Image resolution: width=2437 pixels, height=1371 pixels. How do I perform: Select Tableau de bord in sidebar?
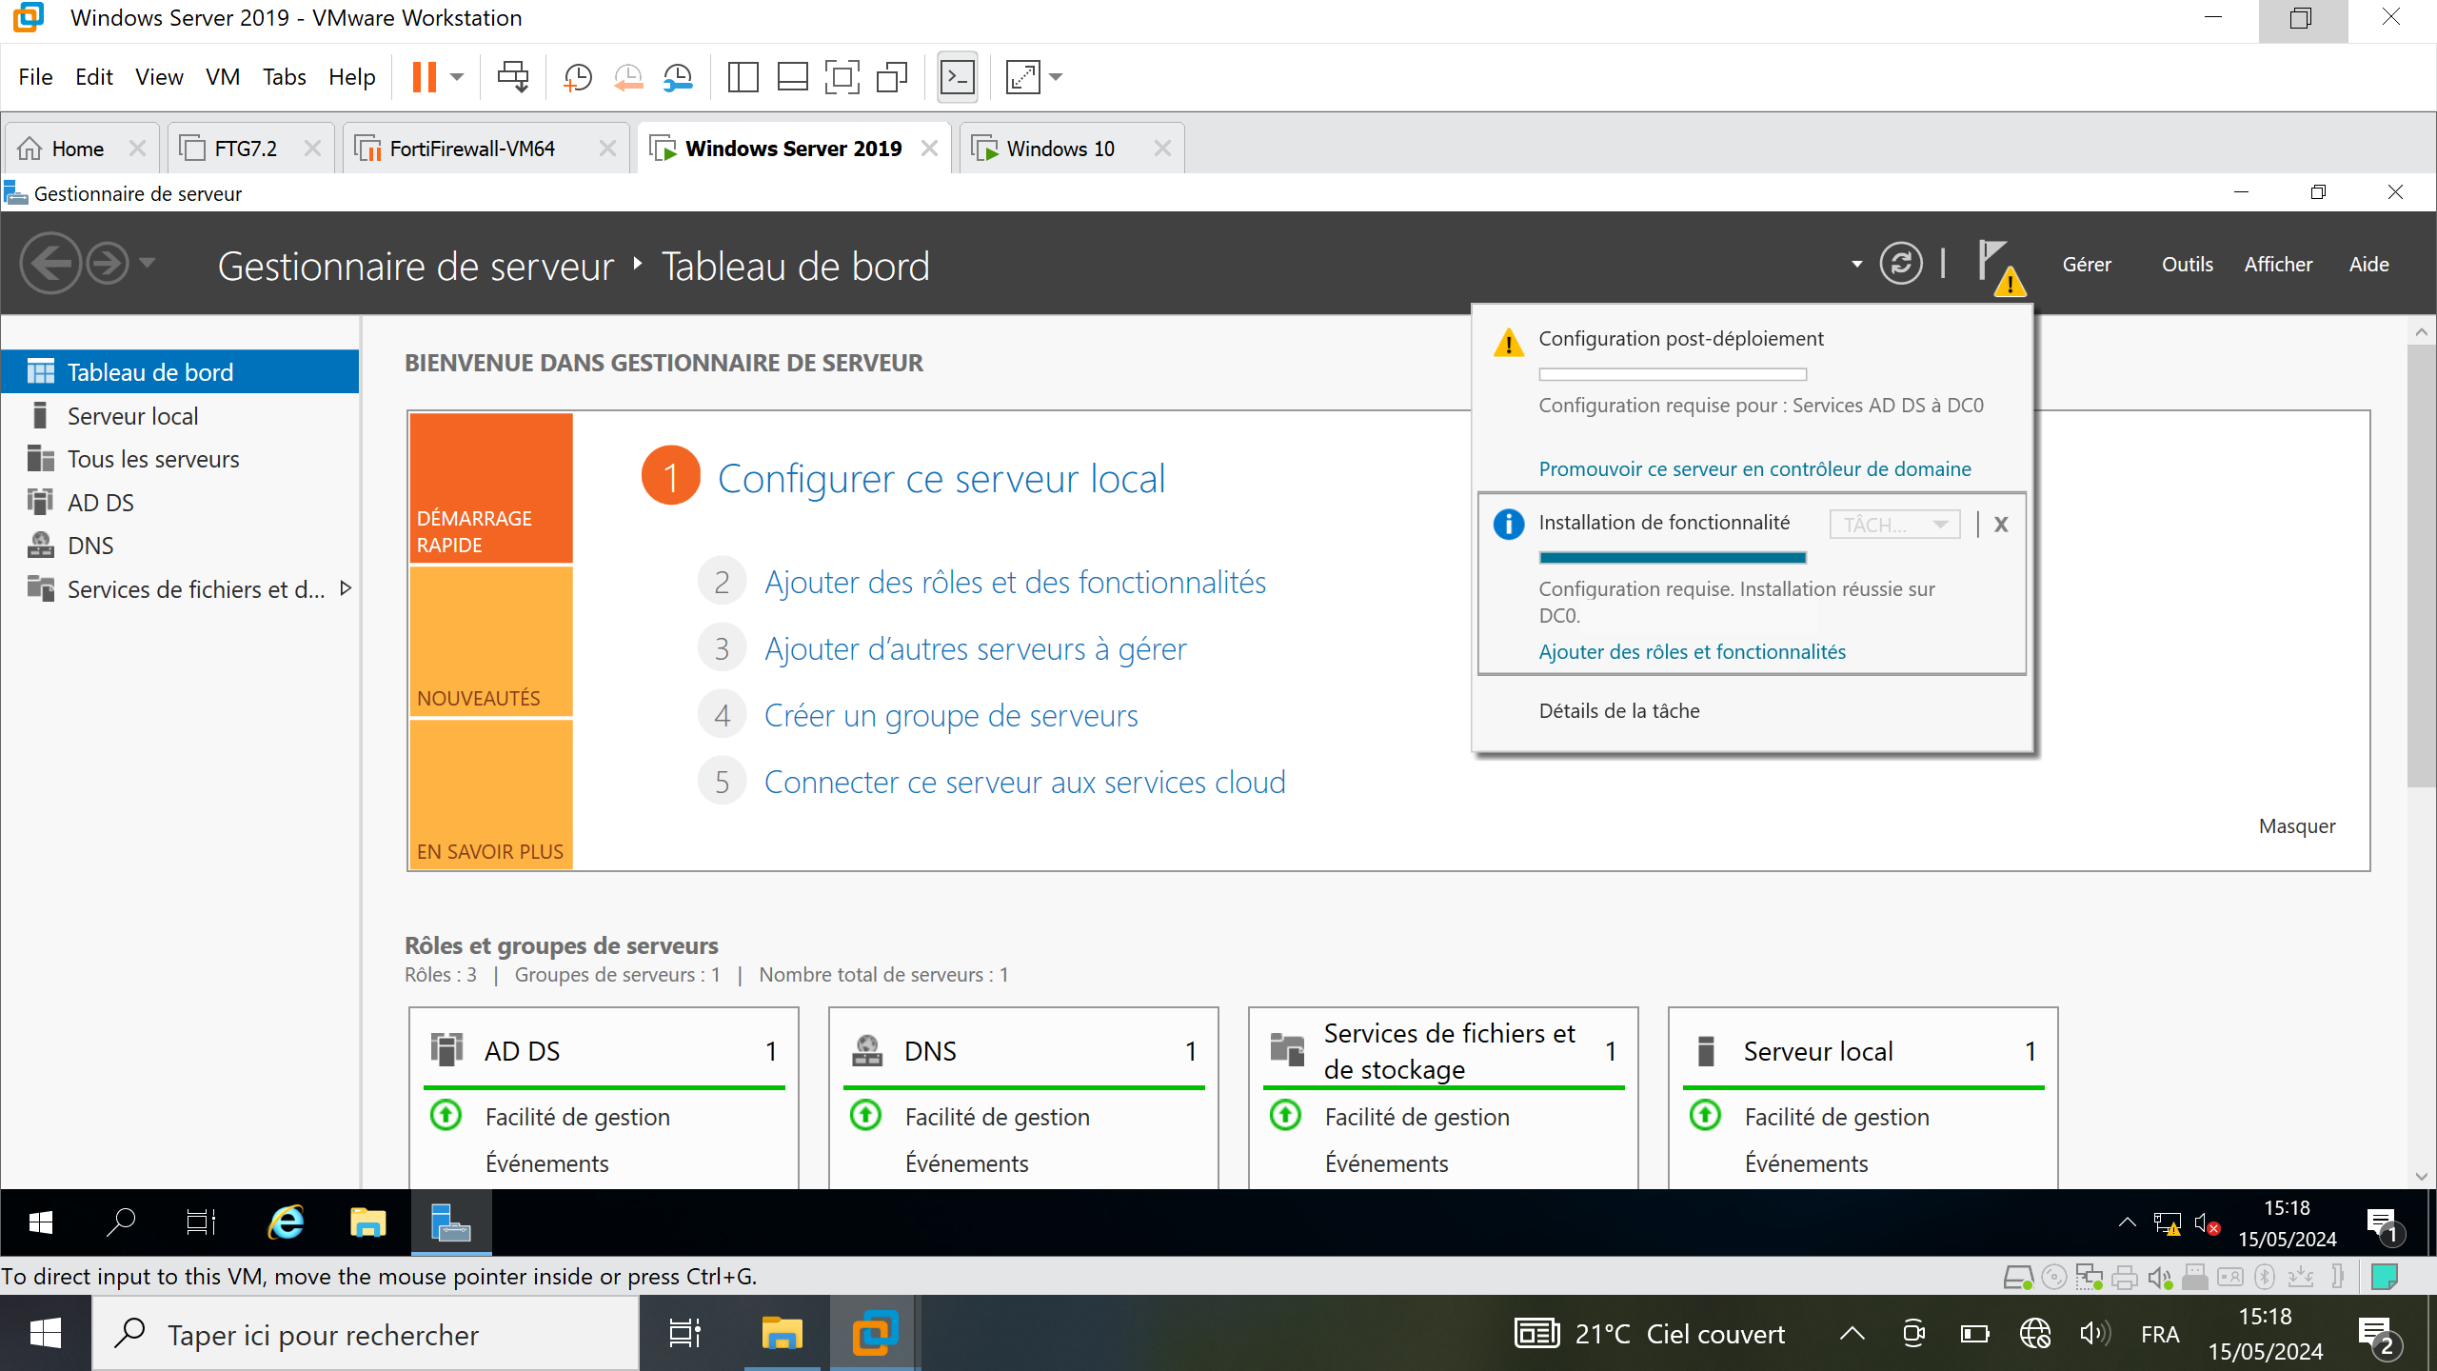tap(180, 372)
